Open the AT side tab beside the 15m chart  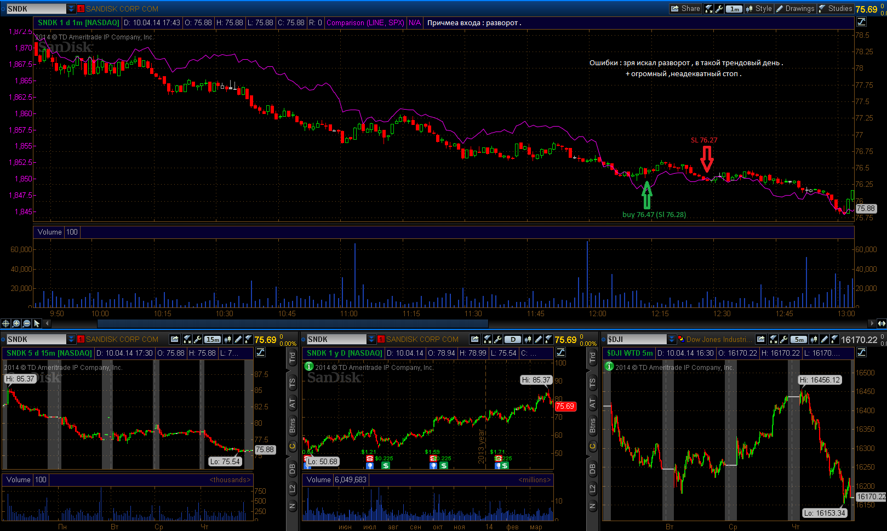click(x=292, y=403)
